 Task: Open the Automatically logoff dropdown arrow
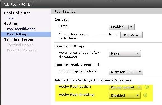pyautogui.click(x=138, y=53)
